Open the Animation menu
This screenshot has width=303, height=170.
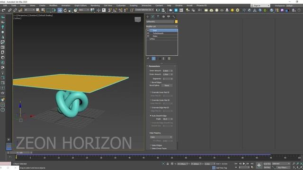tap(66, 6)
